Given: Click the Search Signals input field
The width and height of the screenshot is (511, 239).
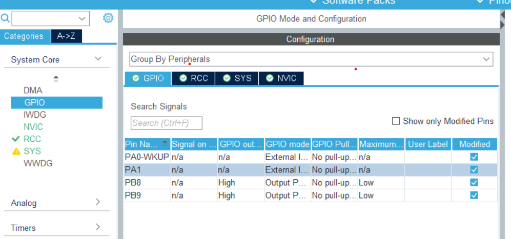Looking at the screenshot, I should click(x=167, y=123).
